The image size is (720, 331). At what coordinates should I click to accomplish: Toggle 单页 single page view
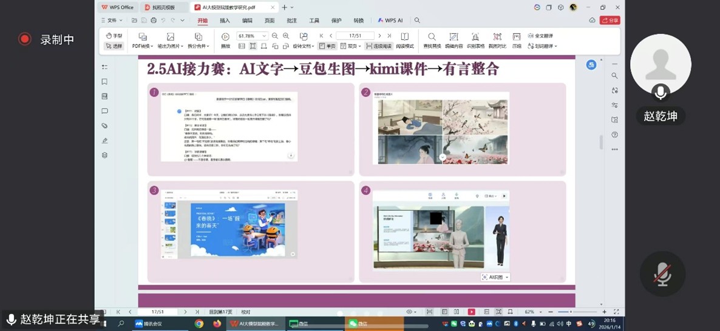[x=327, y=46]
